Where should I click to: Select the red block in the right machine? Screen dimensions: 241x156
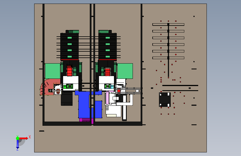tap(108, 72)
